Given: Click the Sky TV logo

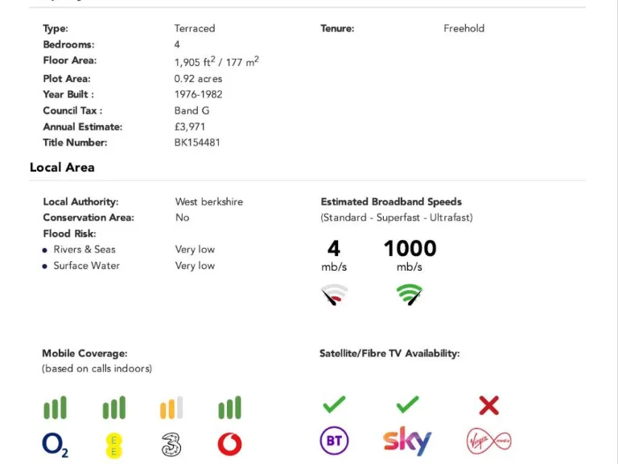Looking at the screenshot, I should pos(407,441).
